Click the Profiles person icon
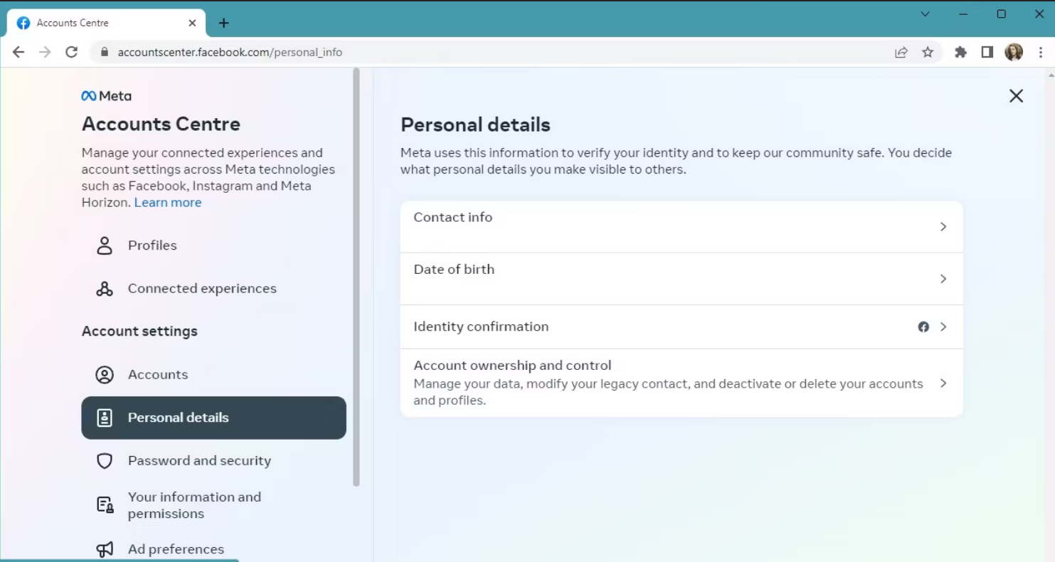The width and height of the screenshot is (1055, 562). 105,245
